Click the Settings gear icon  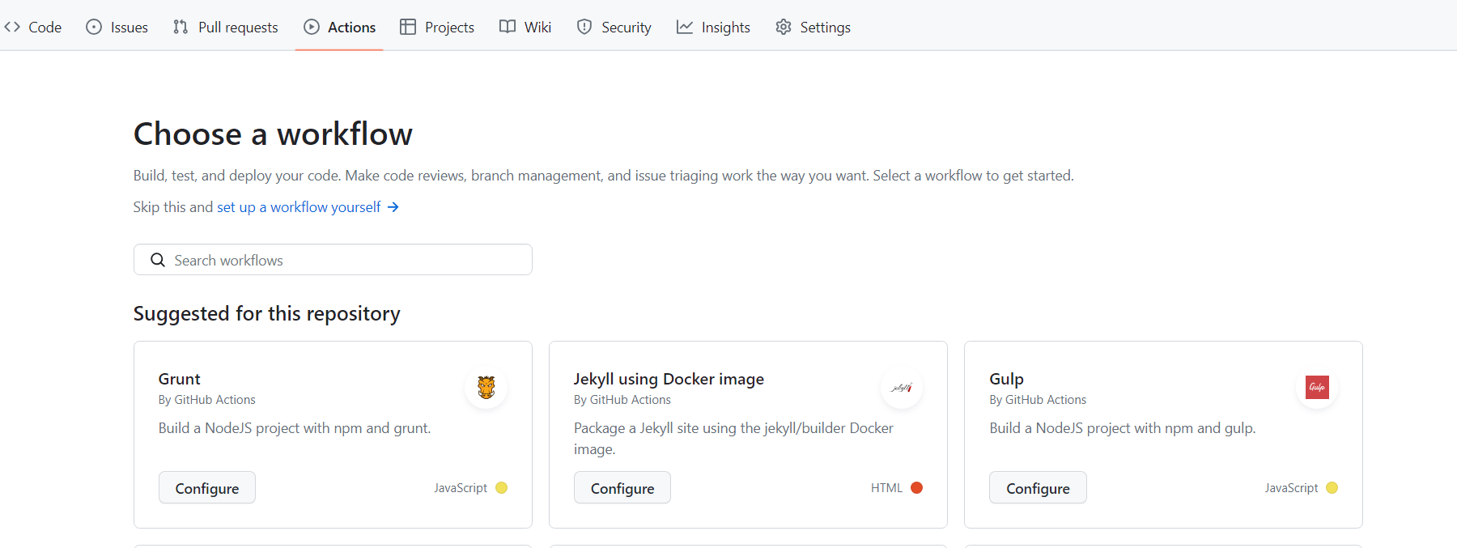tap(784, 27)
